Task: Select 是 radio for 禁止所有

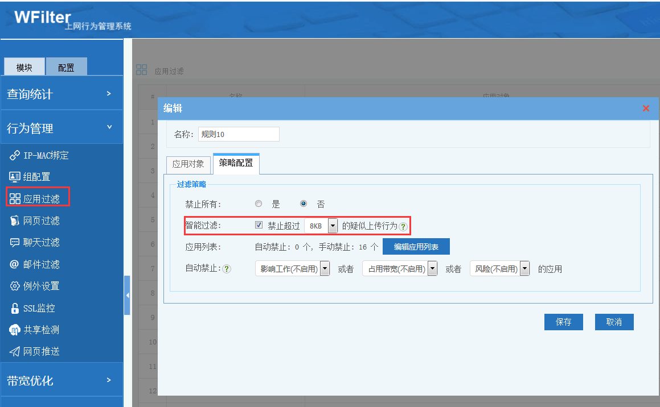Action: pyautogui.click(x=259, y=204)
